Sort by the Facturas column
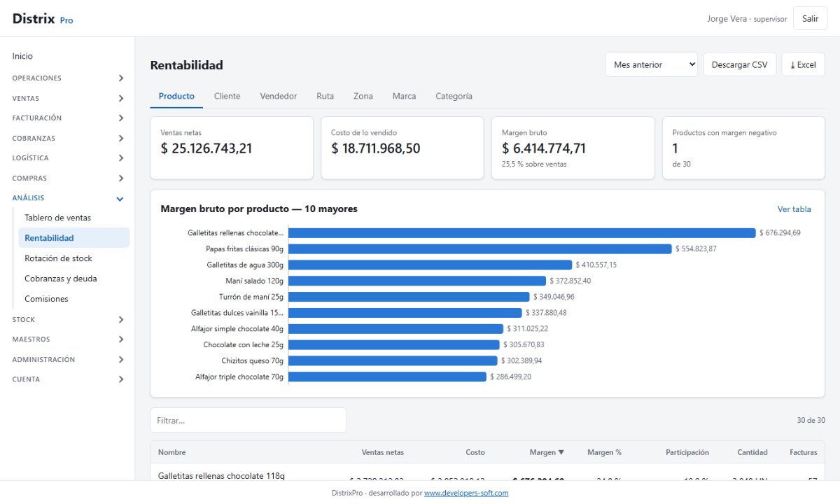840x504 pixels. click(803, 452)
